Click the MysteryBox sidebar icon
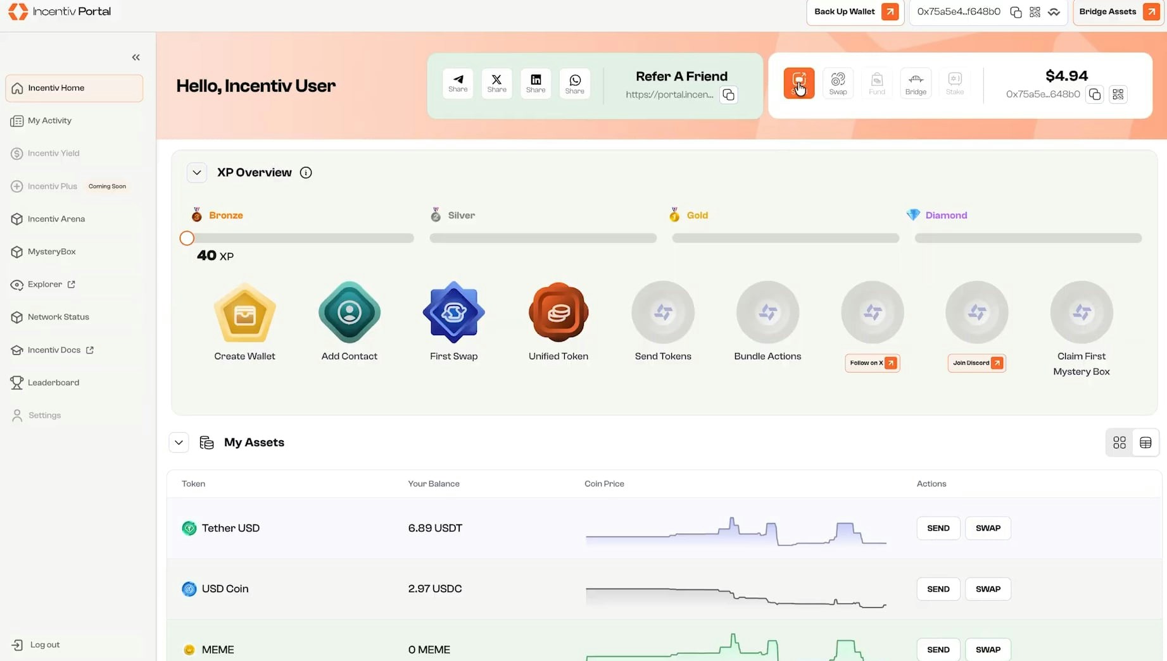The image size is (1167, 661). (17, 251)
